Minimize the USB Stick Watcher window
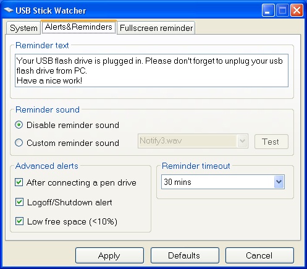Screen dimensions: 307x269 268,10
